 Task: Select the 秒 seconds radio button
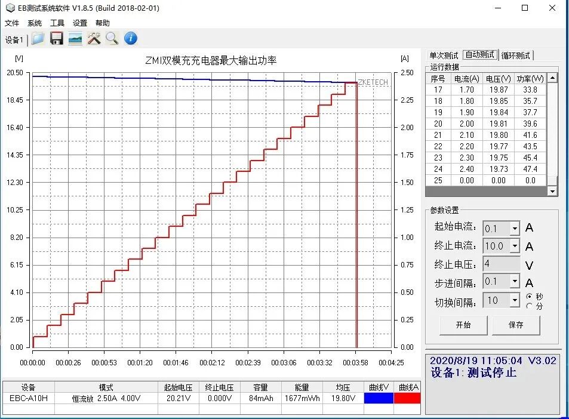click(530, 297)
